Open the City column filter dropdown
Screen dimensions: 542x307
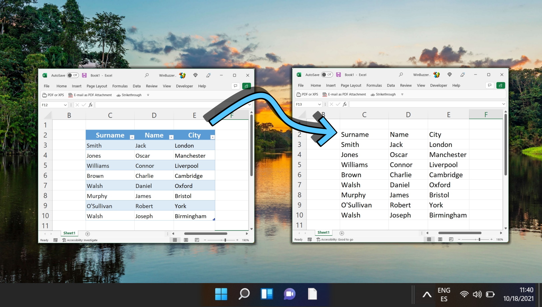pos(213,137)
